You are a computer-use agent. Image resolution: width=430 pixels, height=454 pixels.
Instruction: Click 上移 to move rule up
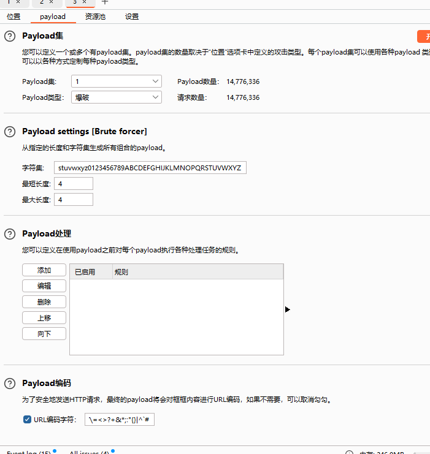(44, 318)
